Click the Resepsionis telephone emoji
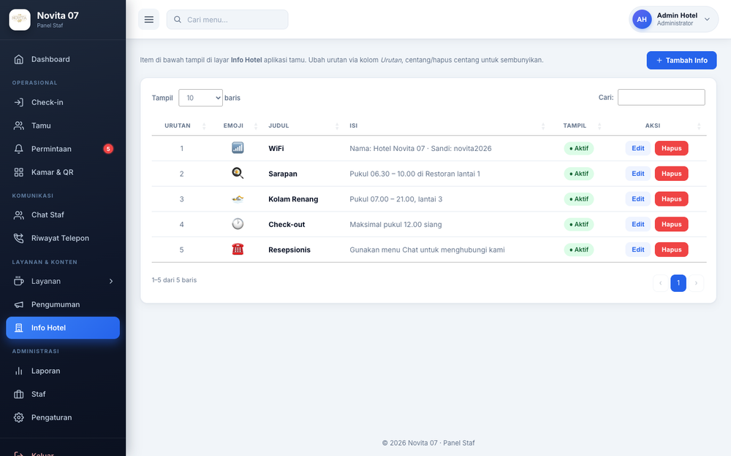This screenshot has height=456, width=731. (238, 250)
